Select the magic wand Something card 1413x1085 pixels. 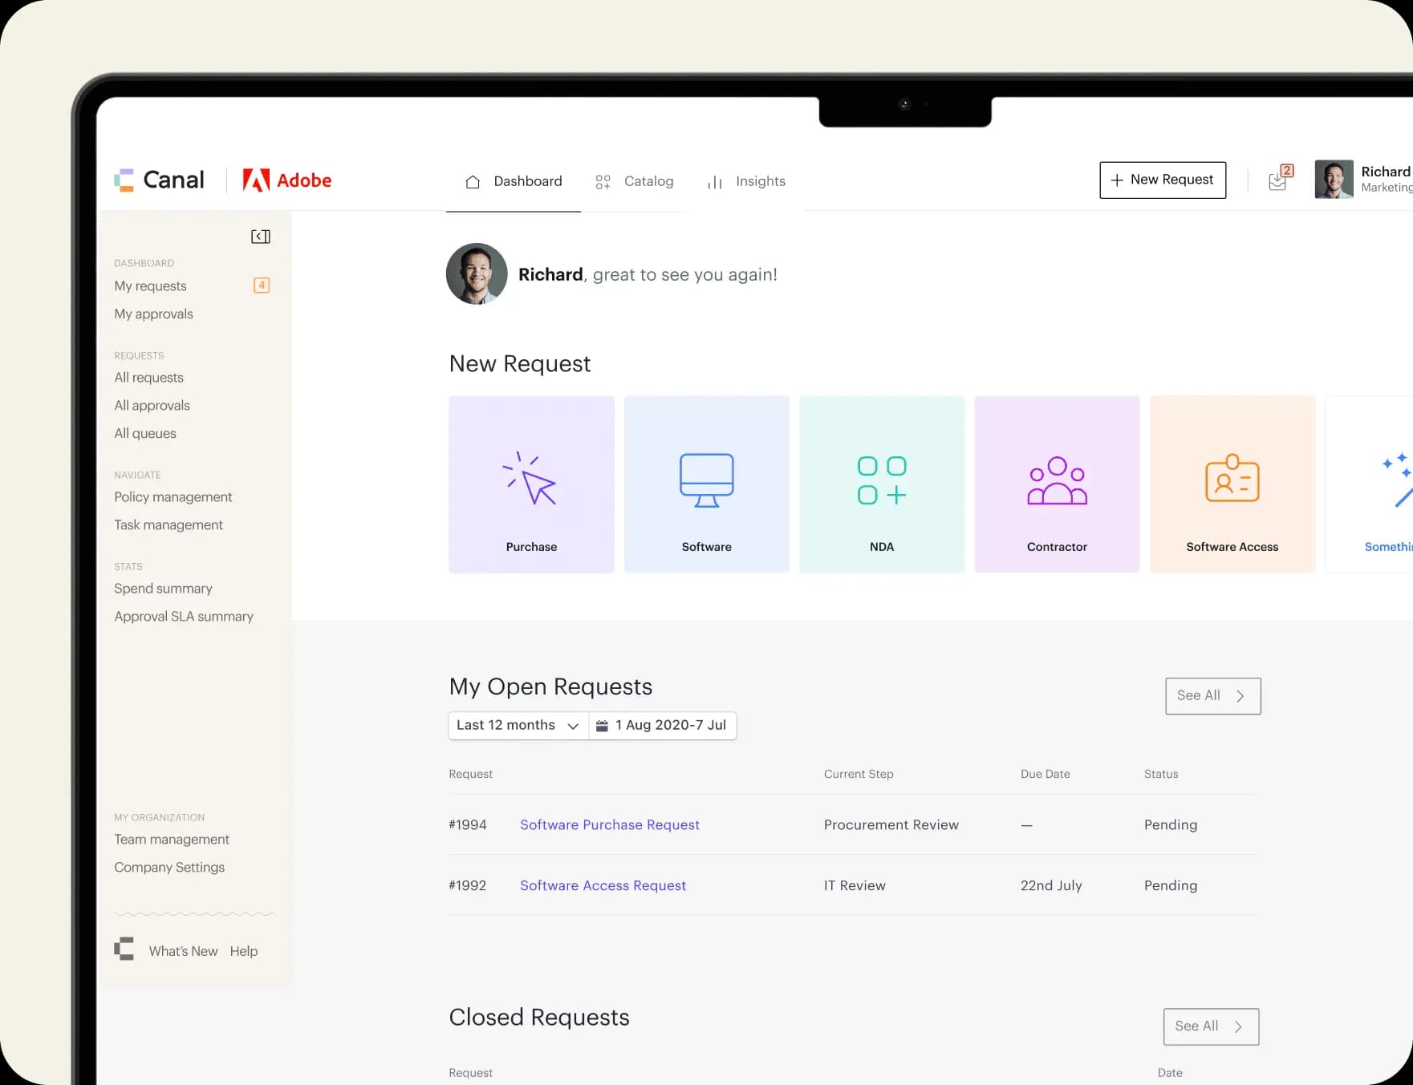coord(1369,484)
